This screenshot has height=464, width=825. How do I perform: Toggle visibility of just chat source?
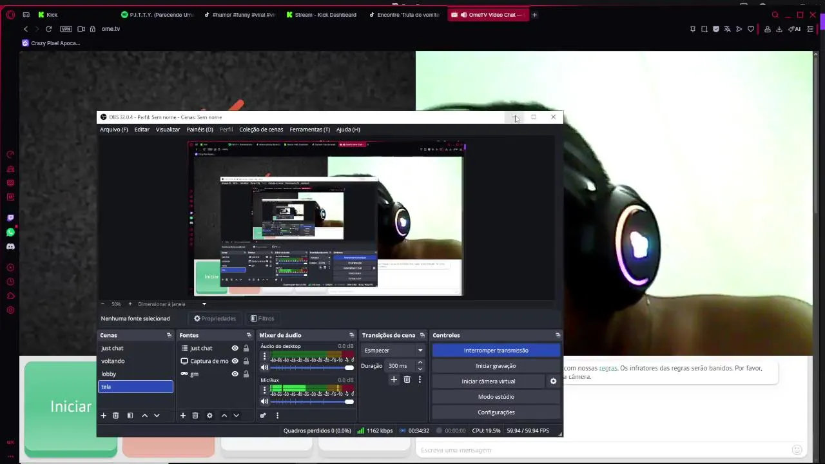tap(235, 348)
